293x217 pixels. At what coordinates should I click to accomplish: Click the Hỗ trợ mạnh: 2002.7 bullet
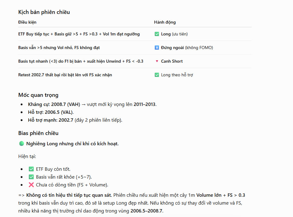(x=51, y=120)
